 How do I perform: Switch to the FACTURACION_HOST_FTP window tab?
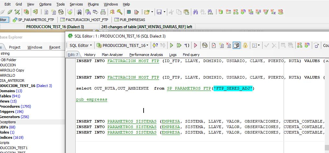[84, 20]
